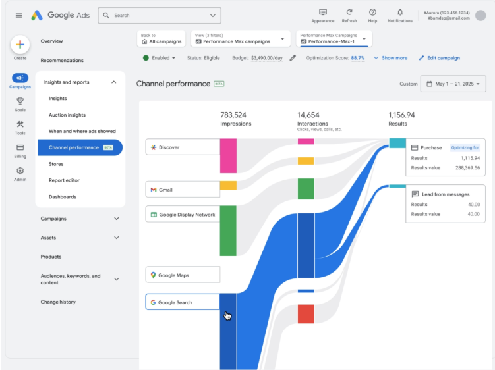The height and width of the screenshot is (370, 495).
Task: Expand Audiences, keywords, and content
Action: 117,279
